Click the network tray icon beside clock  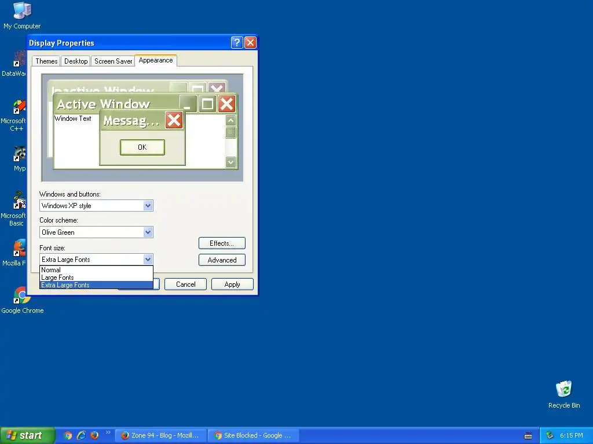[x=550, y=435]
